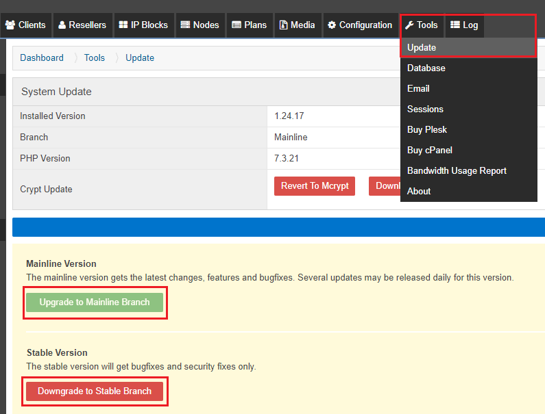Click Downgrade to Stable Branch button

point(95,391)
